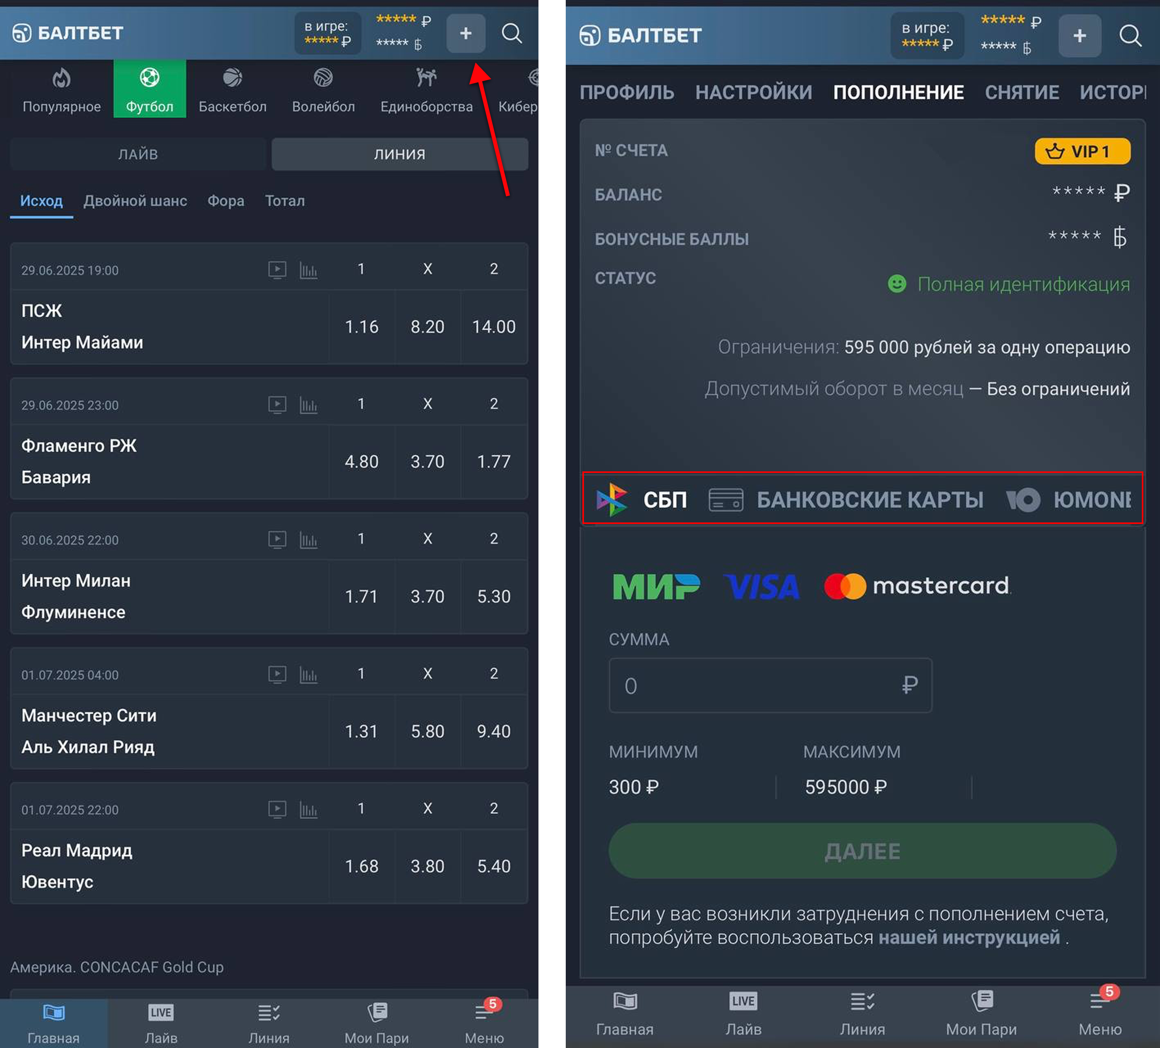This screenshot has height=1048, width=1160.
Task: Open the НАСТРОЙКИ tab
Action: click(753, 92)
